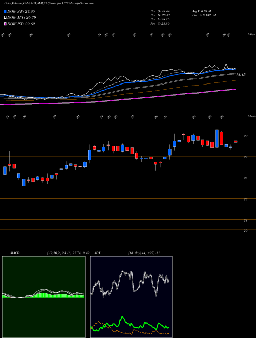Click the 21 price axis label
Viewport: 256px width, 338px height.
pos(245,221)
